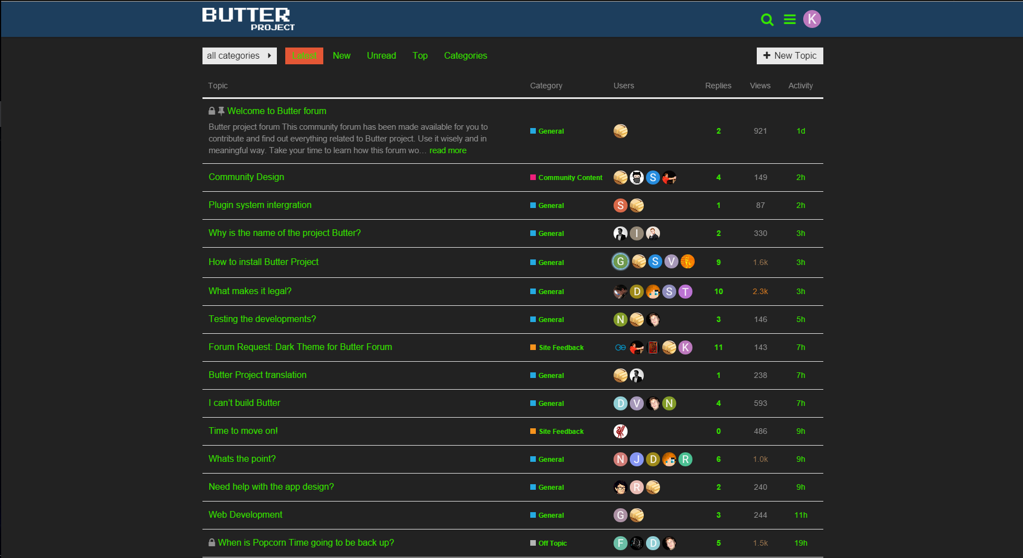Click the I avatar in Why is the name row
The height and width of the screenshot is (558, 1023).
click(637, 233)
